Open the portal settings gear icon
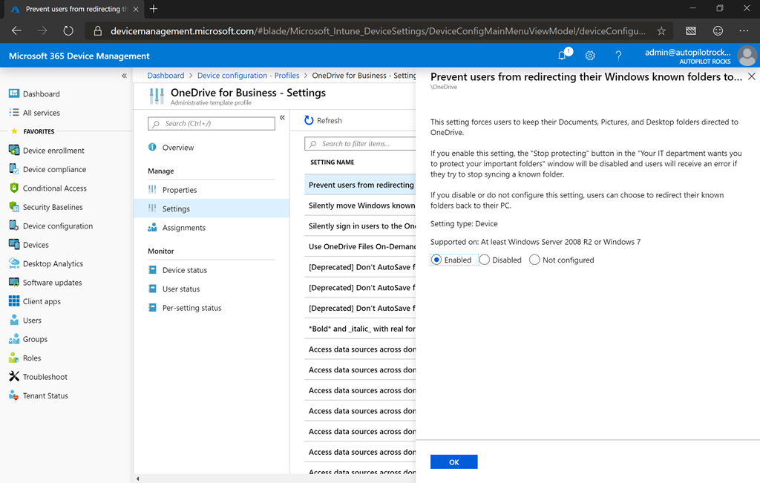Viewport: 760px width, 483px height. pyautogui.click(x=590, y=56)
